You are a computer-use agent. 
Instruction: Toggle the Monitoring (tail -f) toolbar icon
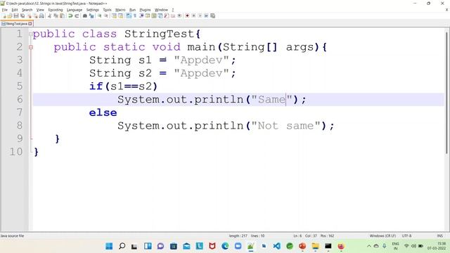179,15
